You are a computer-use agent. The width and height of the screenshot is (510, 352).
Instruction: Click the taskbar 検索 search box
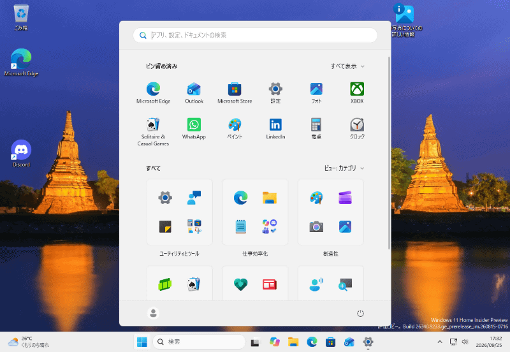pos(199,342)
